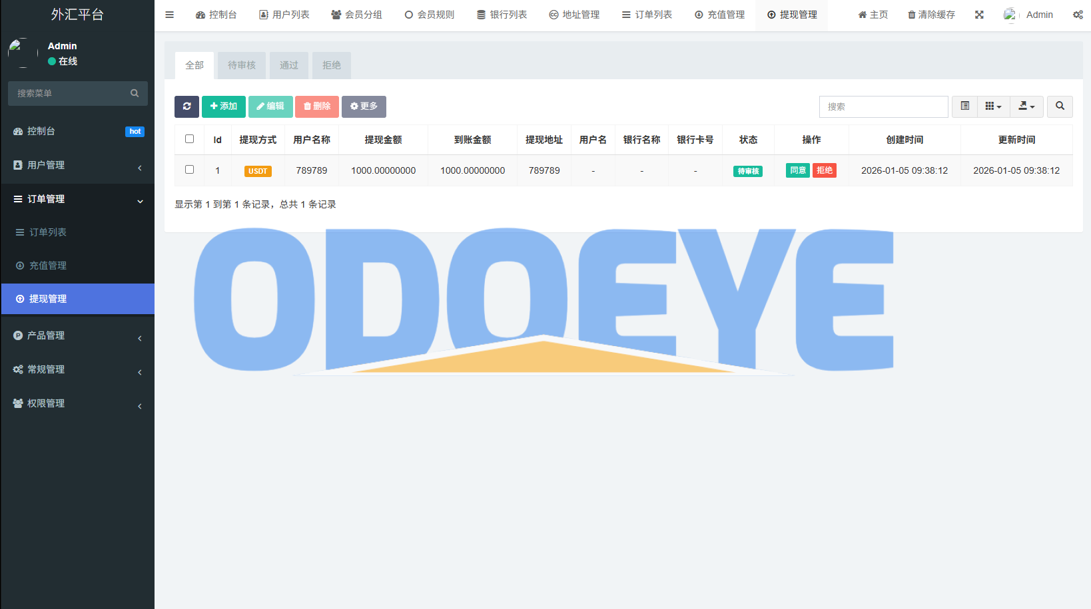Click the search icon in sidebar menu search
1091x609 pixels.
[135, 94]
